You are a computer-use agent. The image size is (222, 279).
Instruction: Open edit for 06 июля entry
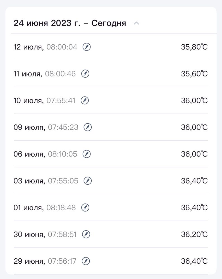tap(87, 154)
